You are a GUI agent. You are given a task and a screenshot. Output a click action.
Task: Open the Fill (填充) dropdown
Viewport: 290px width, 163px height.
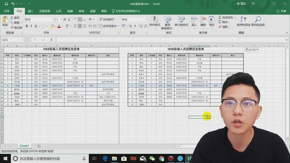click(x=224, y=22)
